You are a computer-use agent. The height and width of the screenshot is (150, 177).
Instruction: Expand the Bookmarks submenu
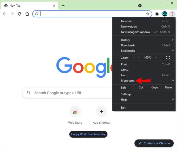pyautogui.click(x=144, y=51)
